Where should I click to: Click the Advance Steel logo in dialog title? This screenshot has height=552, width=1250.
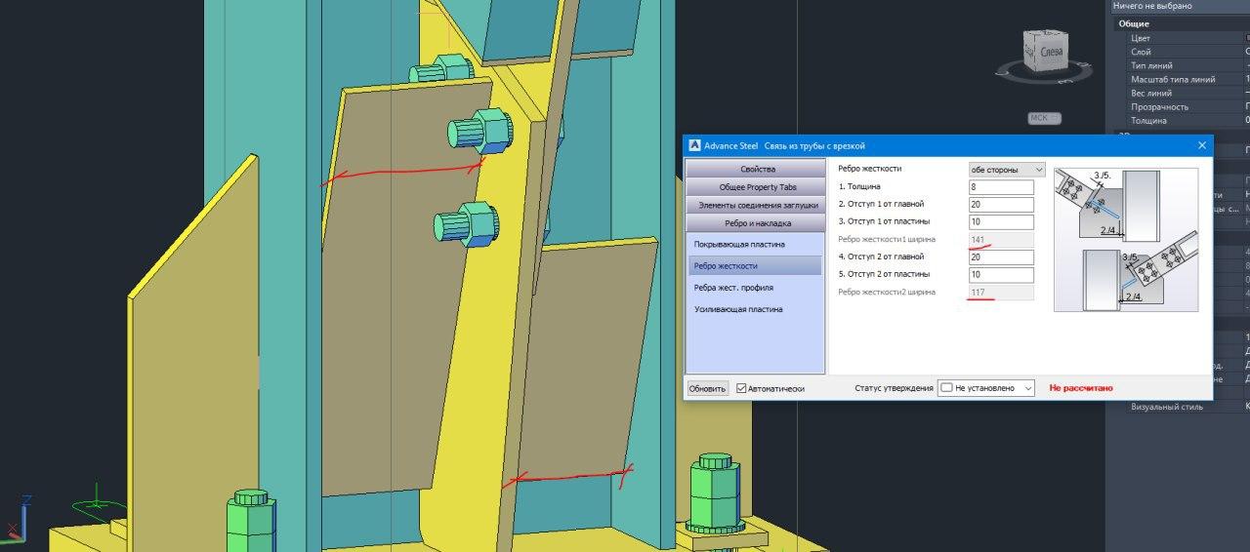click(695, 145)
